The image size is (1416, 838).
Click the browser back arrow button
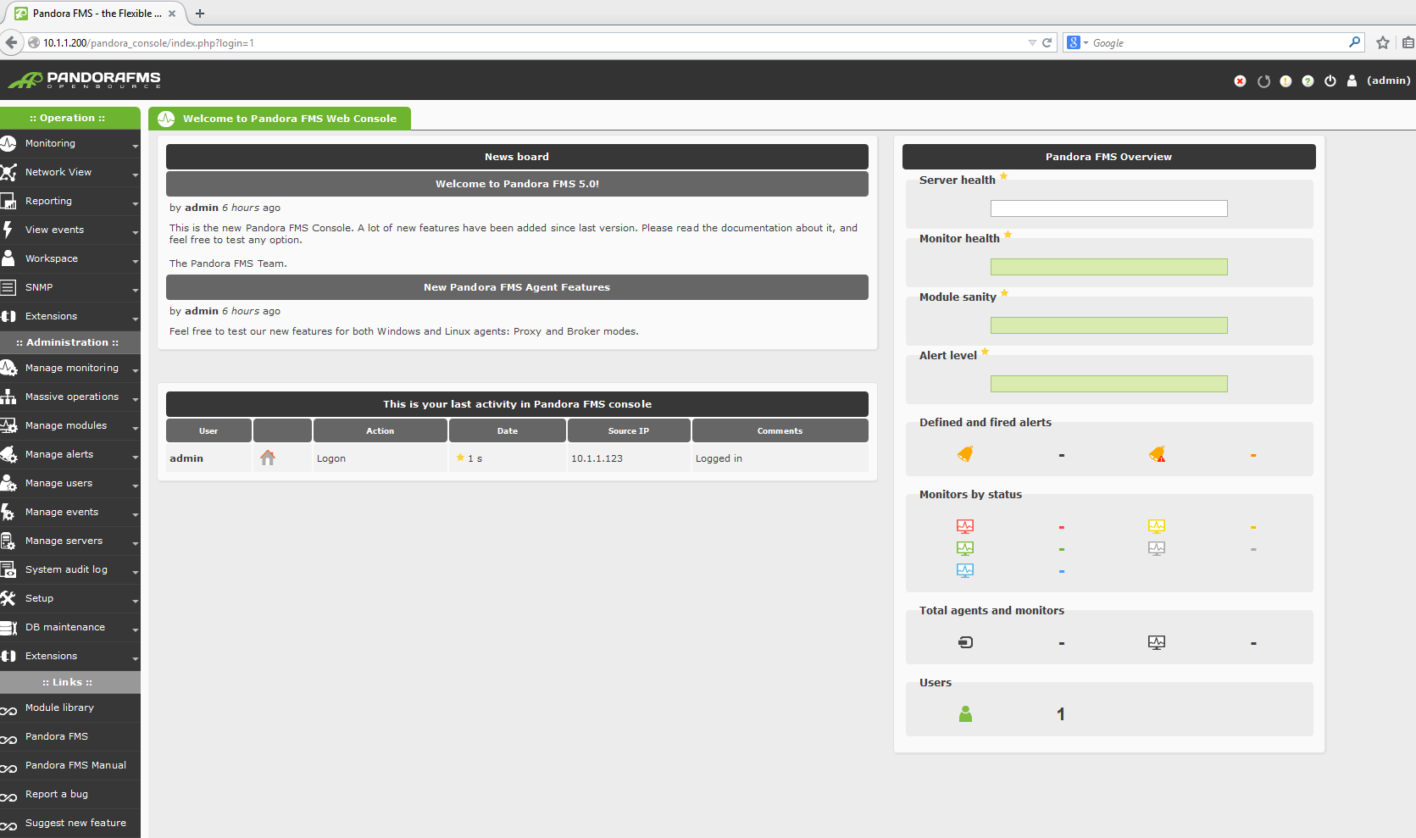11,42
